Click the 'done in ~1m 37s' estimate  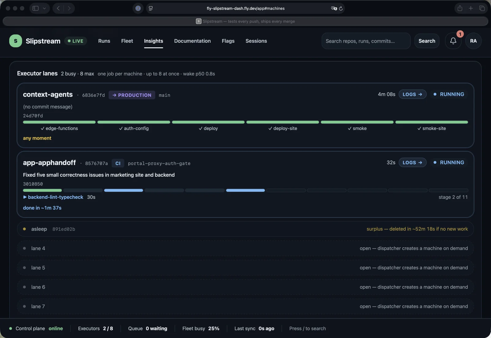[42, 208]
